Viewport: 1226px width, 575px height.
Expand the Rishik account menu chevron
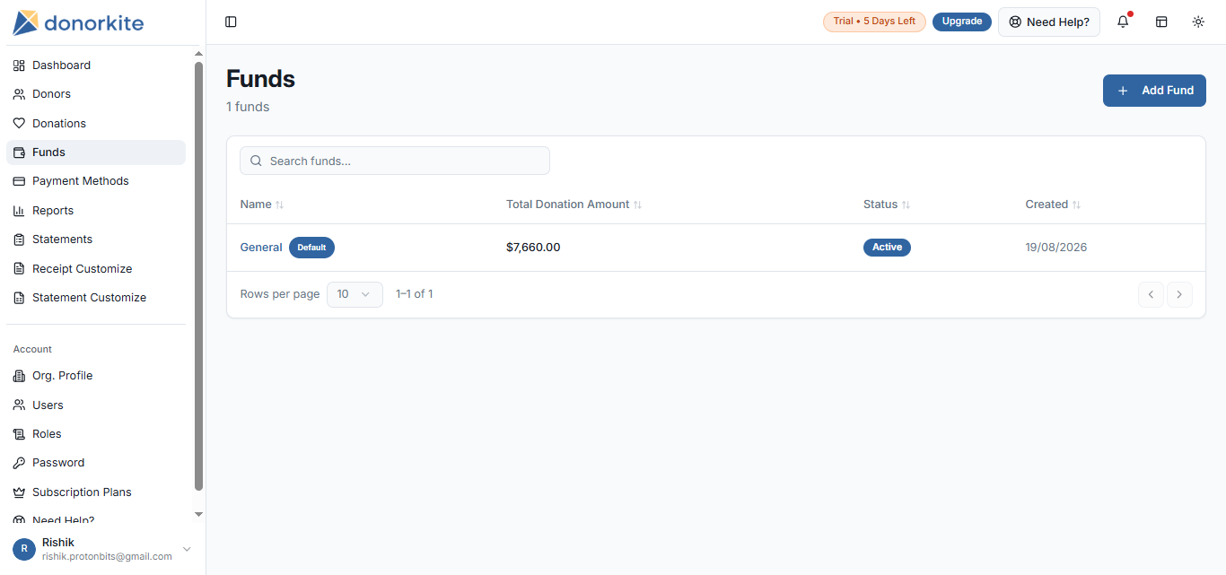click(x=187, y=549)
